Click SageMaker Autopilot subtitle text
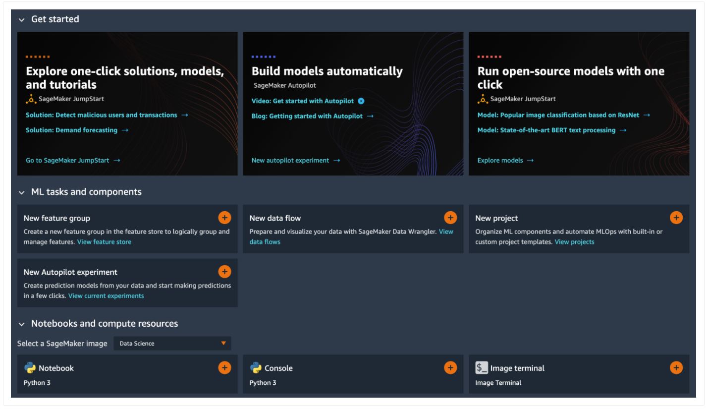 pos(285,85)
